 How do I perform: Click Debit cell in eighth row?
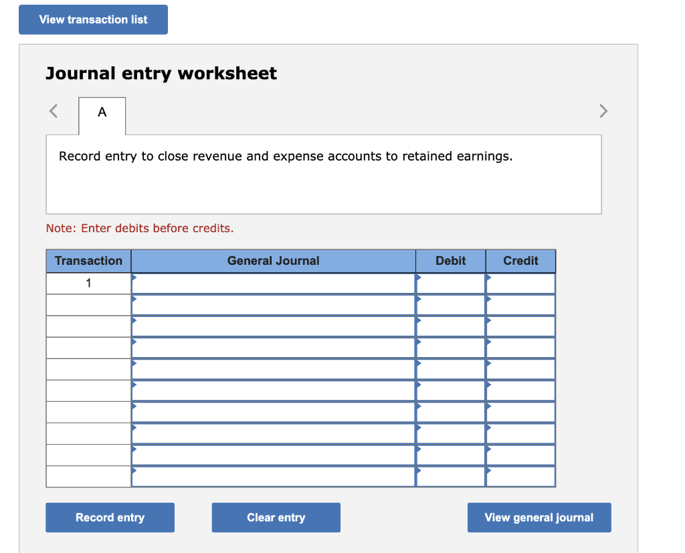[451, 433]
